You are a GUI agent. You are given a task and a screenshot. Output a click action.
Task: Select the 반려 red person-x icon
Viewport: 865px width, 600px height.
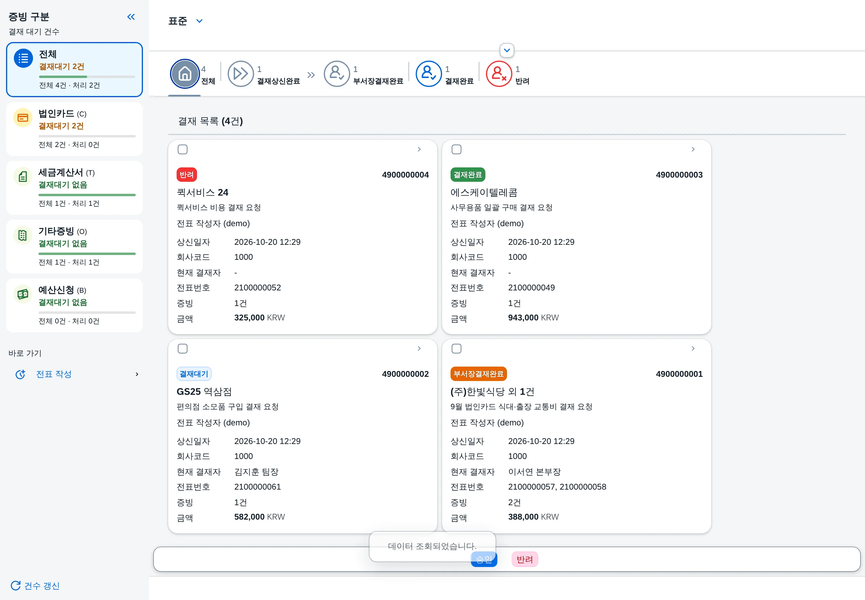click(x=499, y=74)
